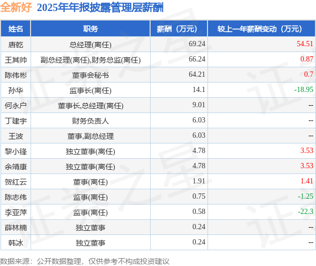This screenshot has width=316, height=266.
Task: Click 独立董事 in 韩冰 row
Action: (91, 243)
